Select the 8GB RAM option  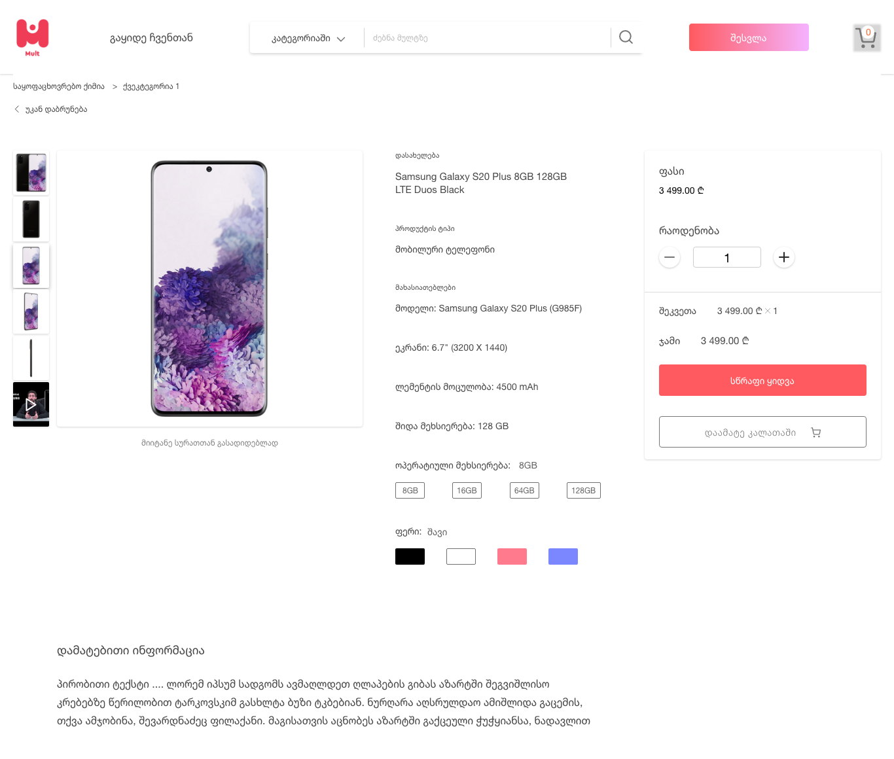[x=410, y=491]
